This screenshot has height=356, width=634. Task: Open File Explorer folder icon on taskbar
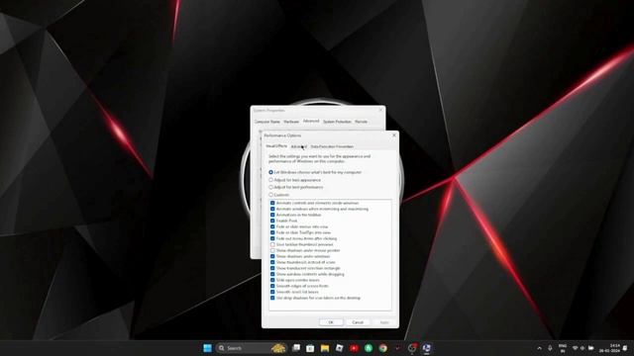(325, 348)
